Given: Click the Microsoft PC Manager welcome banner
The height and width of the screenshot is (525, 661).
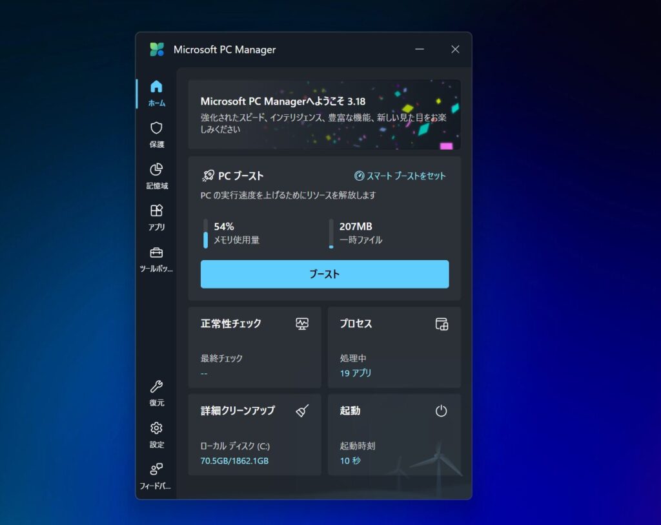Looking at the screenshot, I should coord(324,114).
